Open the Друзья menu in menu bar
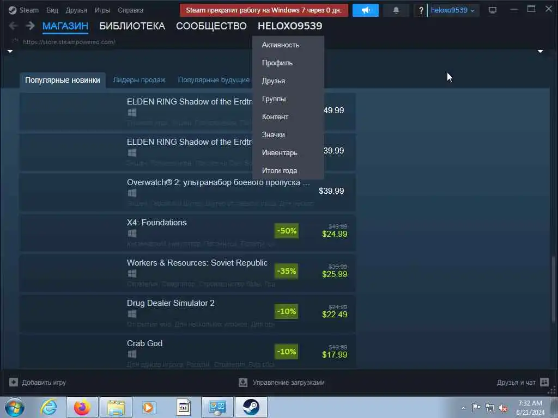The height and width of the screenshot is (418, 558). (76, 10)
